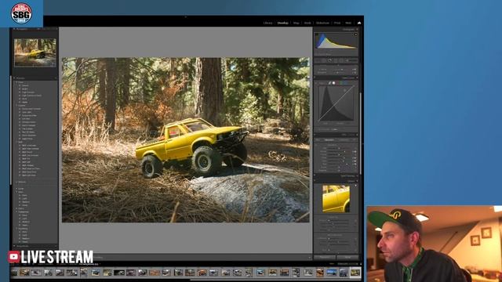Click the Detail zoom preview thumbnail
Viewport: 502px width, 282px height.
click(x=336, y=199)
